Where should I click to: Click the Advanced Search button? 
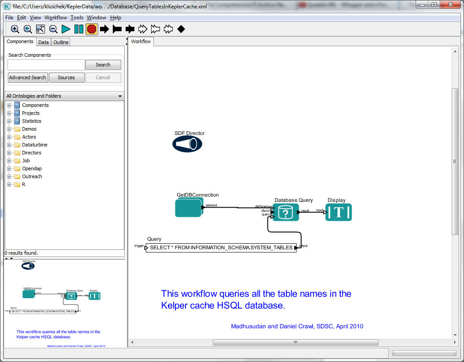[27, 77]
